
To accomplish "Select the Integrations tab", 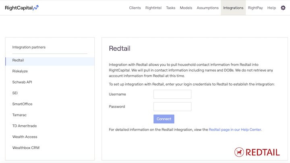I will pyautogui.click(x=233, y=8).
